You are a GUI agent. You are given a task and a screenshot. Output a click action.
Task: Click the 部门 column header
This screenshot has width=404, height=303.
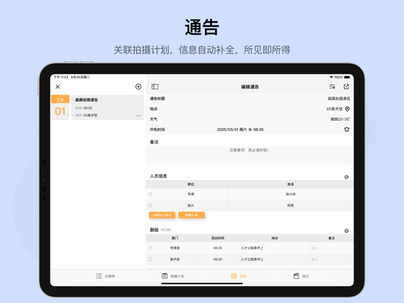[x=175, y=238]
